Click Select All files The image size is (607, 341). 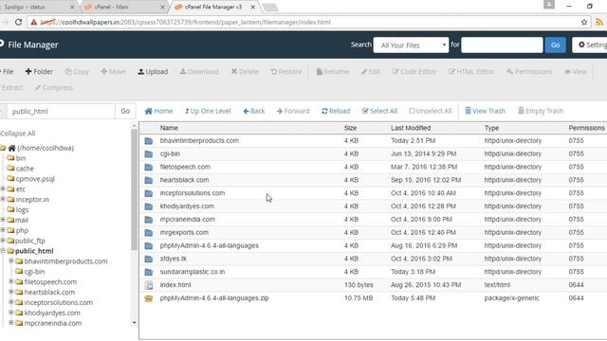pos(379,111)
